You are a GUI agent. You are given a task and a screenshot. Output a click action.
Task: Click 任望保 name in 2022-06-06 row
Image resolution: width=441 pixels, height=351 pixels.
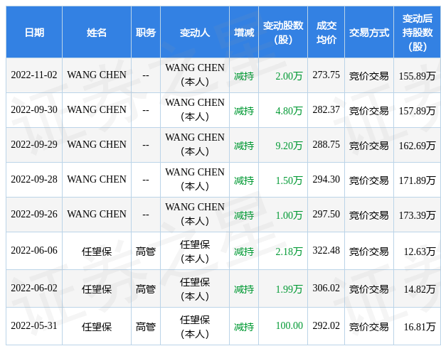(97, 252)
